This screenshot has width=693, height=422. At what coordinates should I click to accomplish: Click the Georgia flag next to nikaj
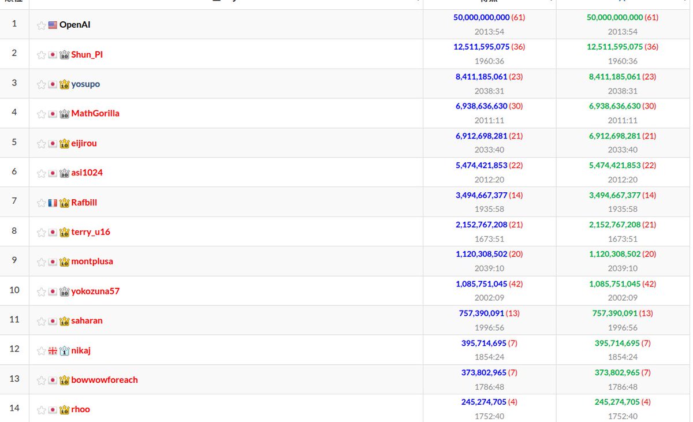[x=53, y=351]
